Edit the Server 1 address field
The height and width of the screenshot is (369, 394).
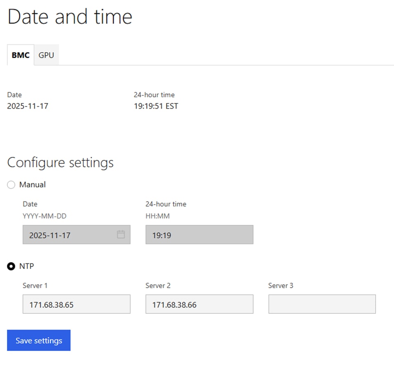[76, 304]
